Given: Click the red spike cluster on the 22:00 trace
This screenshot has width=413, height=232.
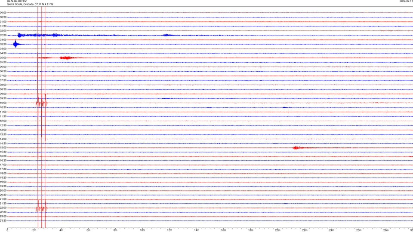Looking at the screenshot, I should coord(41,208).
